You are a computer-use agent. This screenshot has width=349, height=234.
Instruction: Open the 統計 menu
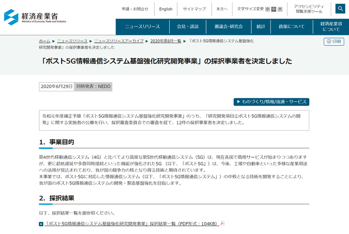coord(261,27)
